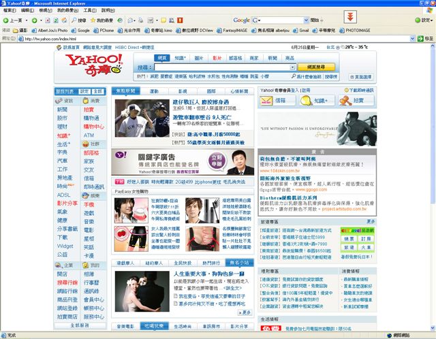436x339 pixels.
Task: Click the Mail icon in IE toolbar
Action: 130,20
